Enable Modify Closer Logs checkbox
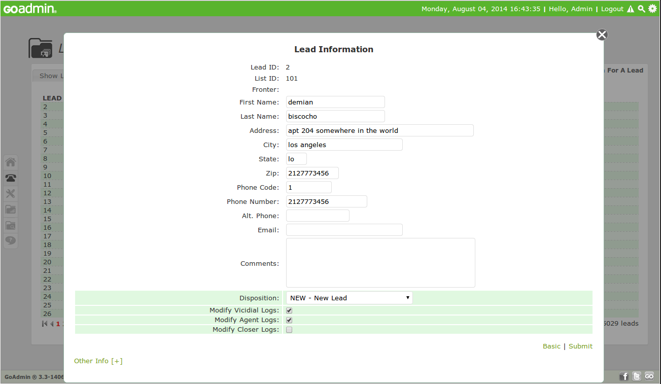 (x=289, y=330)
